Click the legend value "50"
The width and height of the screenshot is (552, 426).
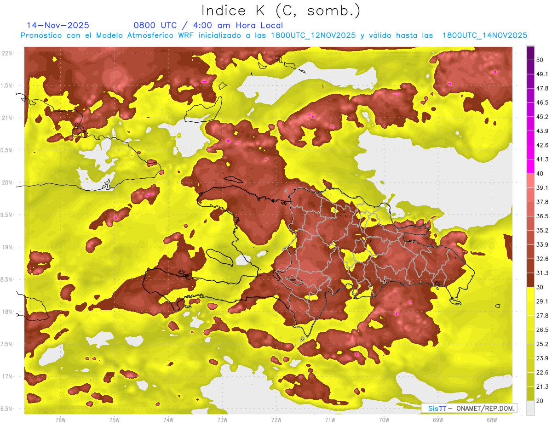tap(540, 60)
